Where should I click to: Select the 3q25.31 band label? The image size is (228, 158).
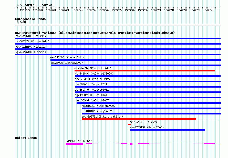(x=21, y=22)
